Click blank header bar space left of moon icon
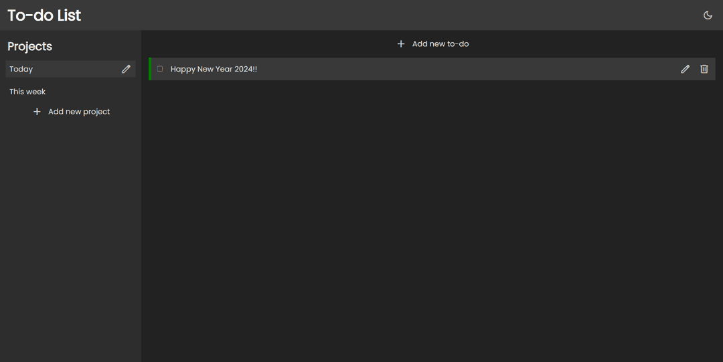723x362 pixels. click(x=402, y=15)
